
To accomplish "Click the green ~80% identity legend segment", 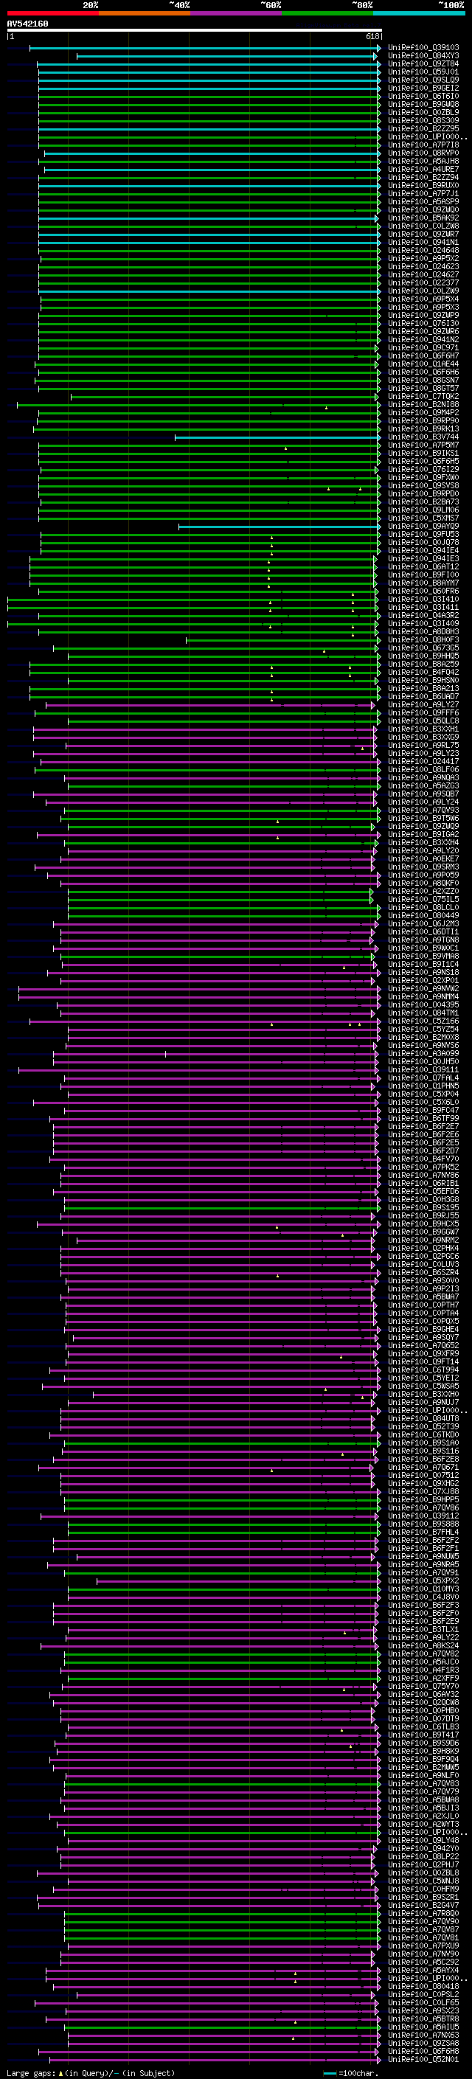I will pyautogui.click(x=327, y=13).
